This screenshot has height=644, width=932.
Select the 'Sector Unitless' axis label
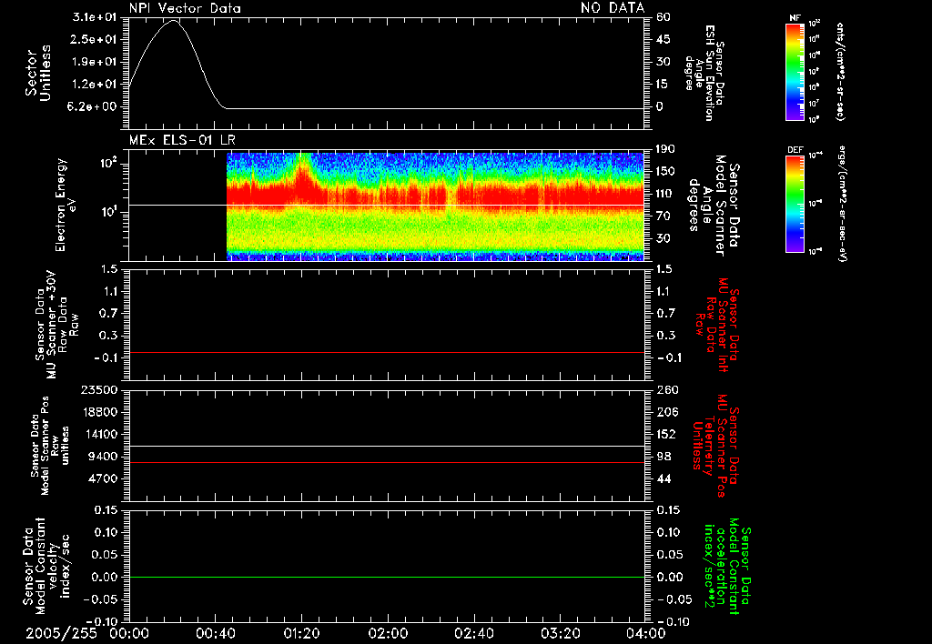(38, 73)
